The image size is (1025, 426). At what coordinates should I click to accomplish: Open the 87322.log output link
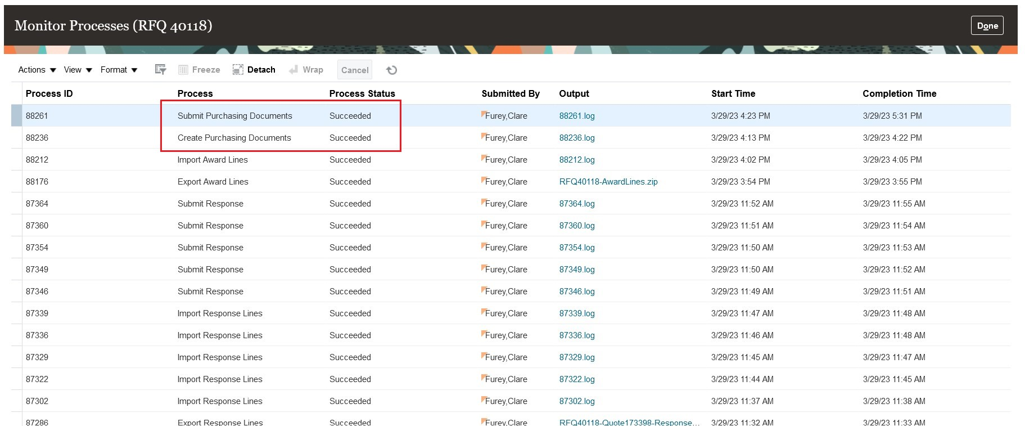577,379
